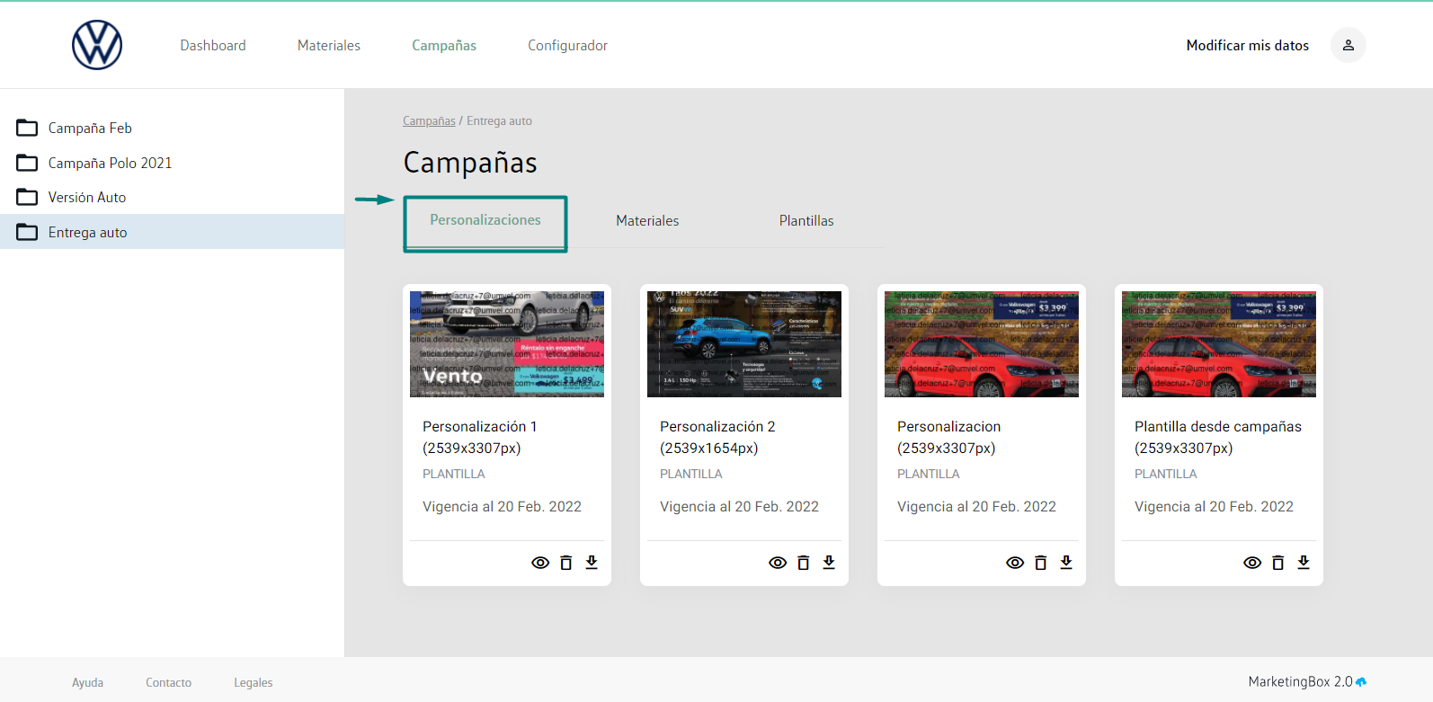Open the red car thumbnail of Personalizacion

point(982,344)
